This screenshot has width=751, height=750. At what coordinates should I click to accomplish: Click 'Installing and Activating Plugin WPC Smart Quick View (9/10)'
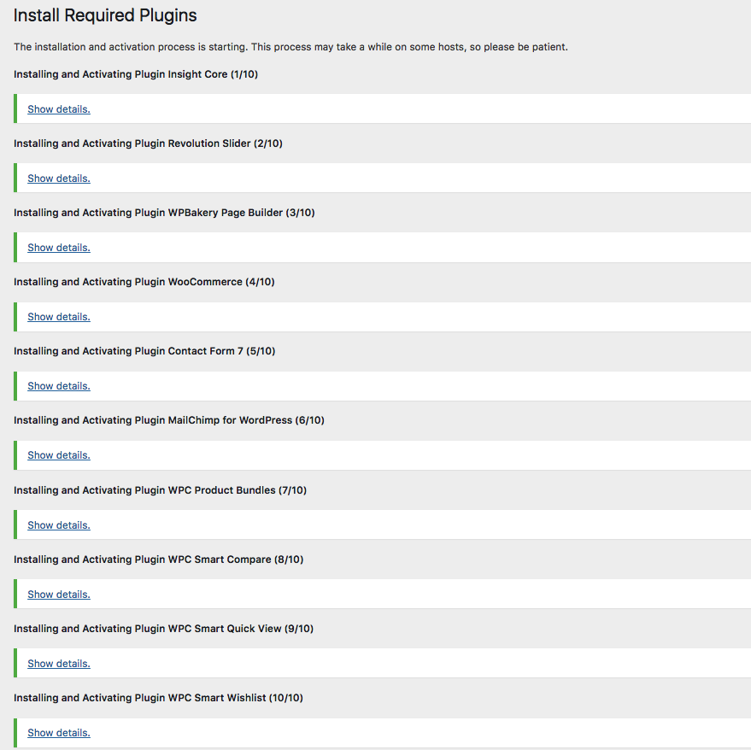(x=163, y=629)
